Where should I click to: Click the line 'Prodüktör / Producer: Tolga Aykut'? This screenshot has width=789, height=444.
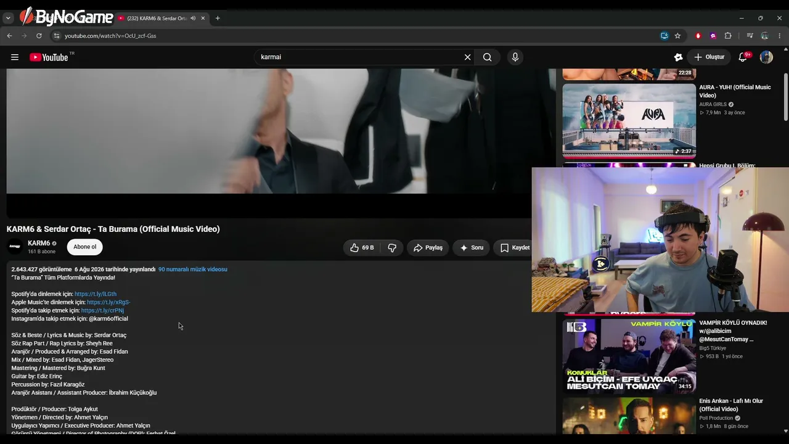click(x=55, y=409)
